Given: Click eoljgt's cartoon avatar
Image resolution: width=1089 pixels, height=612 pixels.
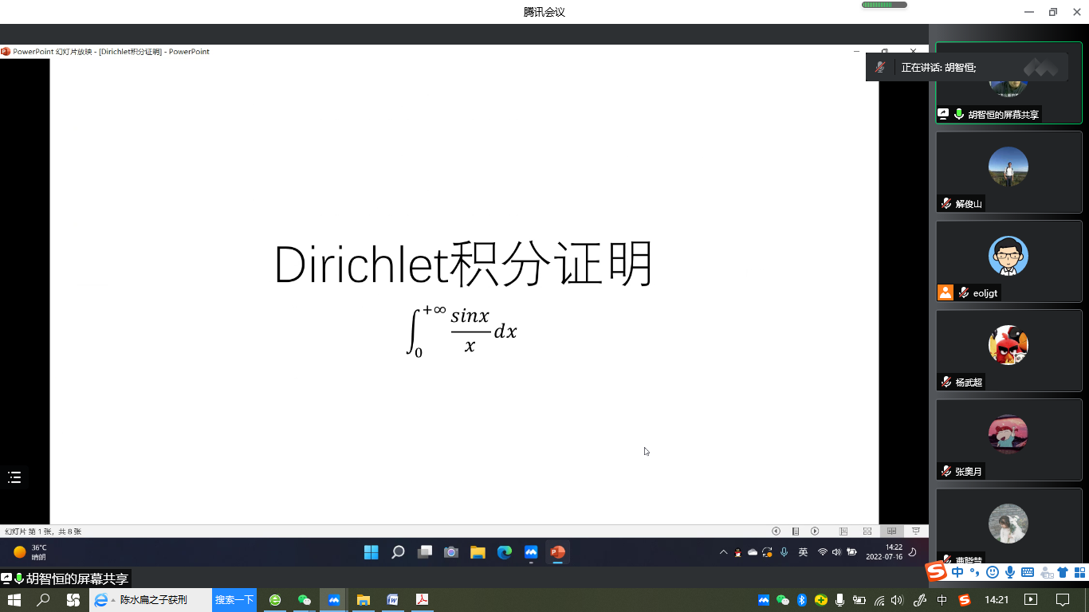Looking at the screenshot, I should coord(1008,256).
